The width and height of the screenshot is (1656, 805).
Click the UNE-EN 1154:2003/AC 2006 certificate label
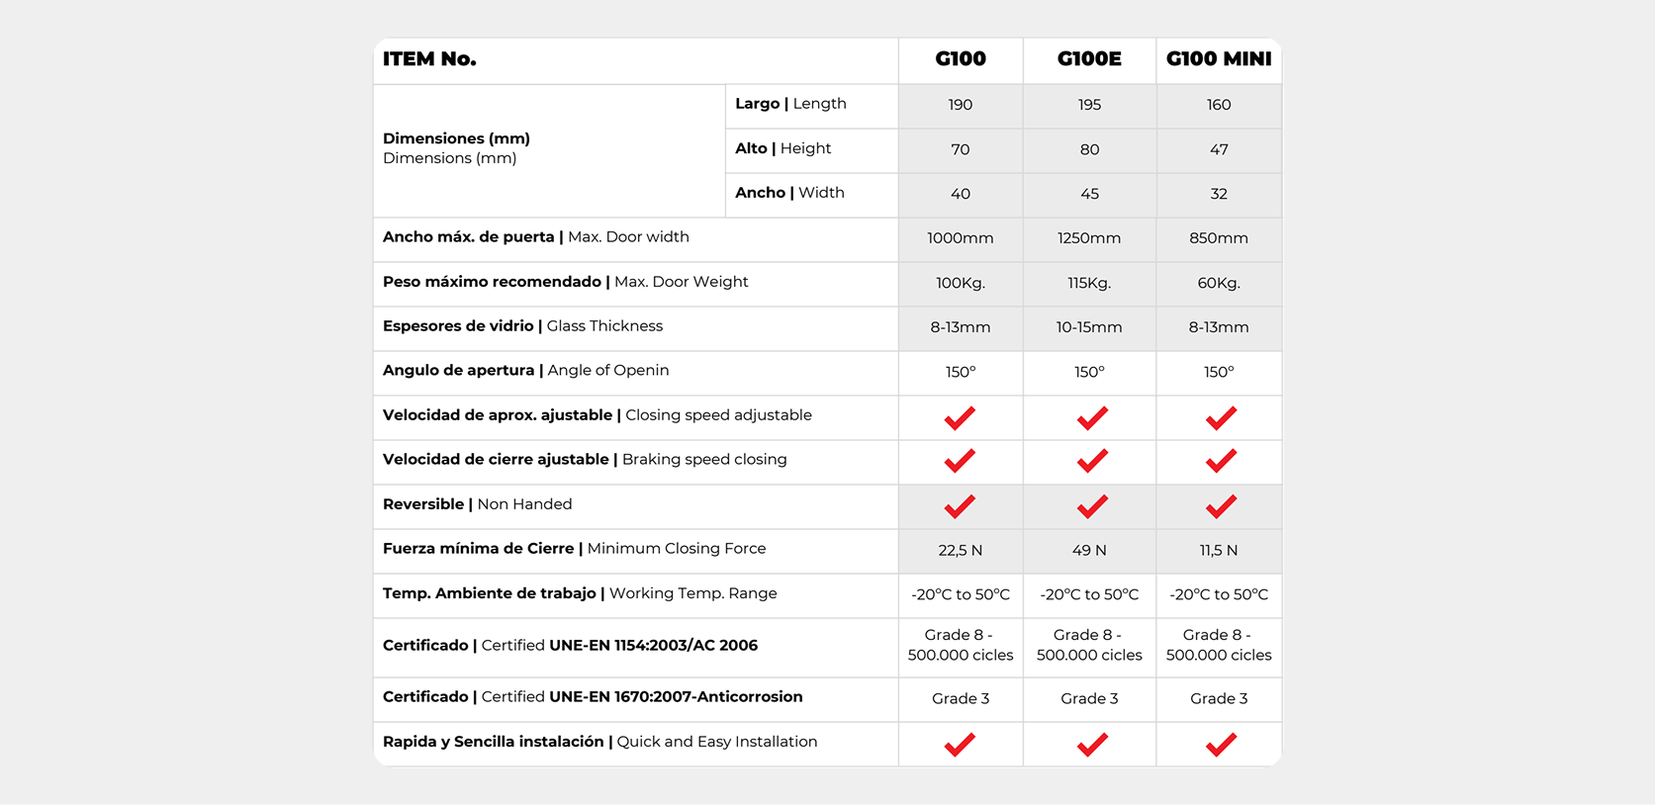point(653,646)
